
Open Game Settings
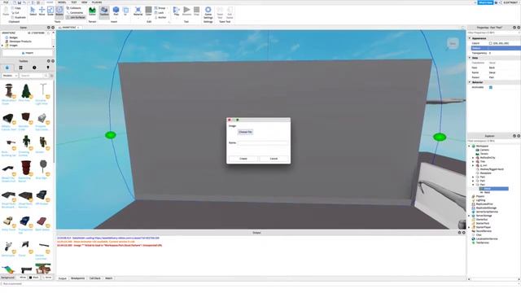tap(208, 12)
